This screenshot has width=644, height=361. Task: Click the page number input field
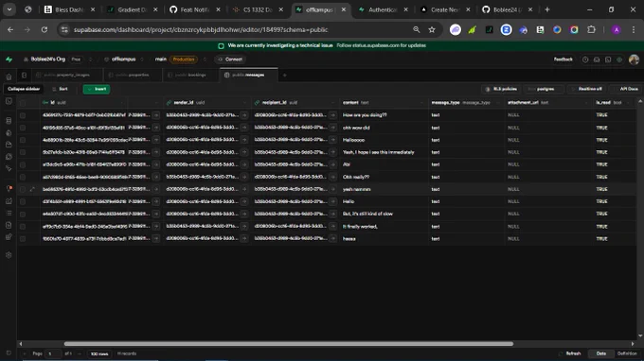coord(53,353)
